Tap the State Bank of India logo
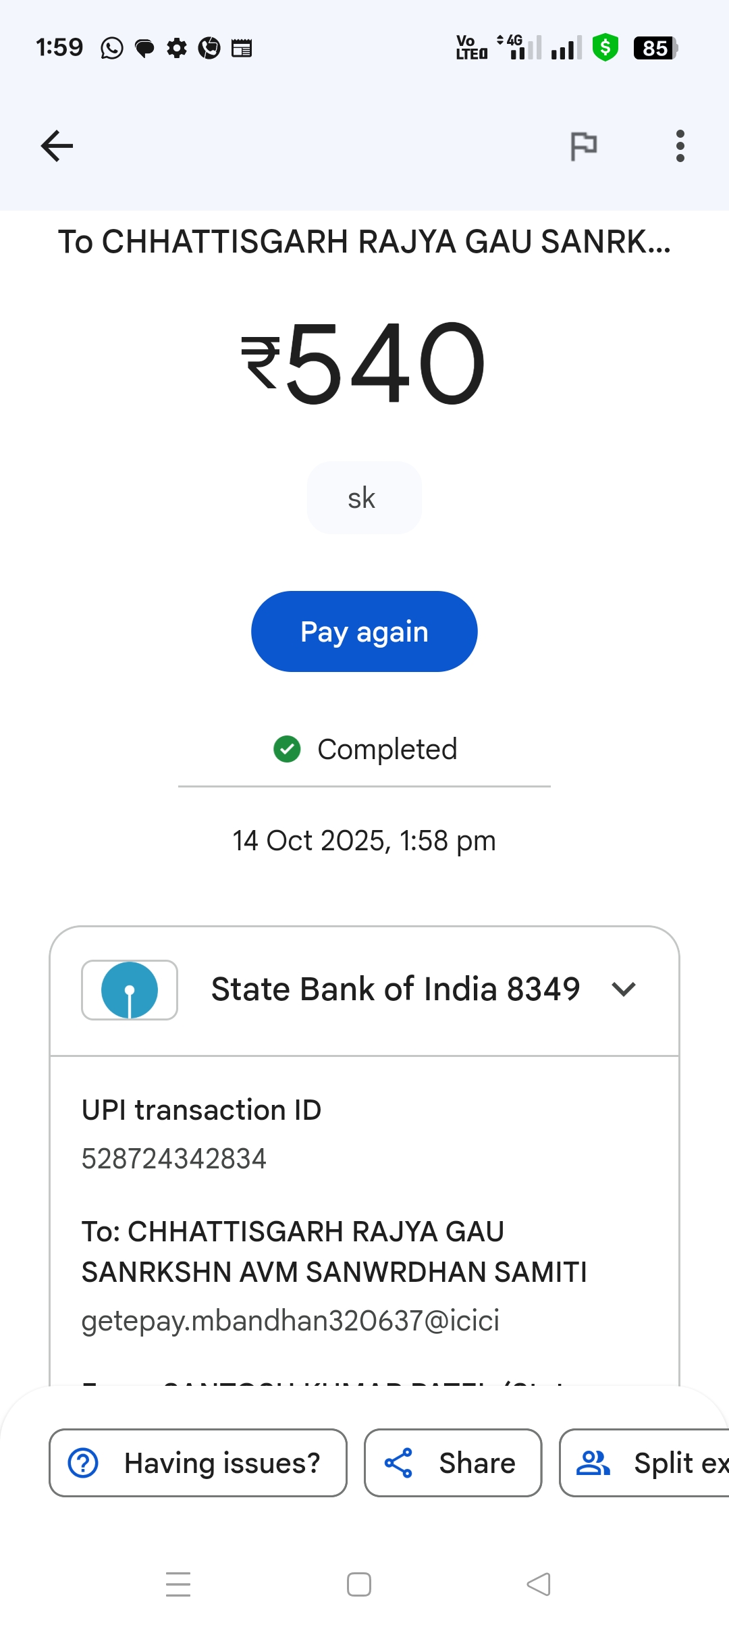 click(130, 990)
